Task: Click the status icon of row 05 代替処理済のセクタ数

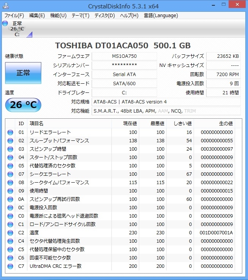Action: 10,166
